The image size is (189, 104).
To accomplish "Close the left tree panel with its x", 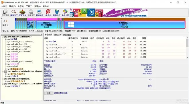I will 42,34.
